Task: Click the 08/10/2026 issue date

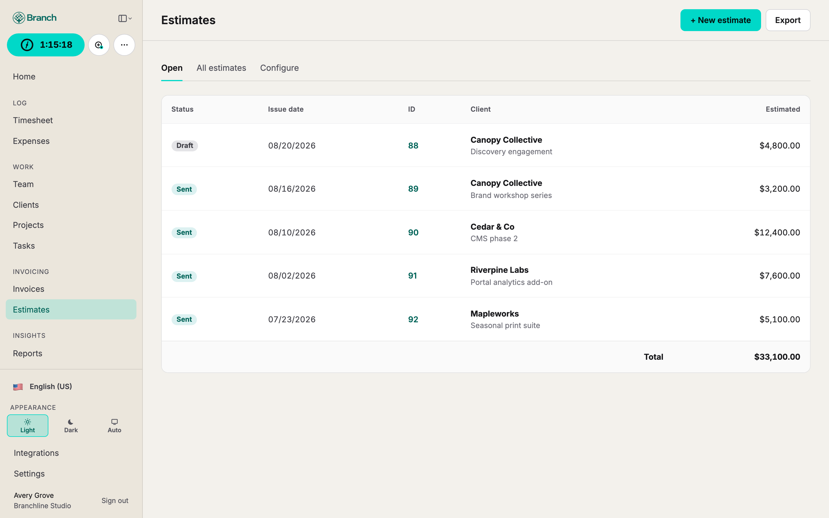Action: tap(292, 233)
